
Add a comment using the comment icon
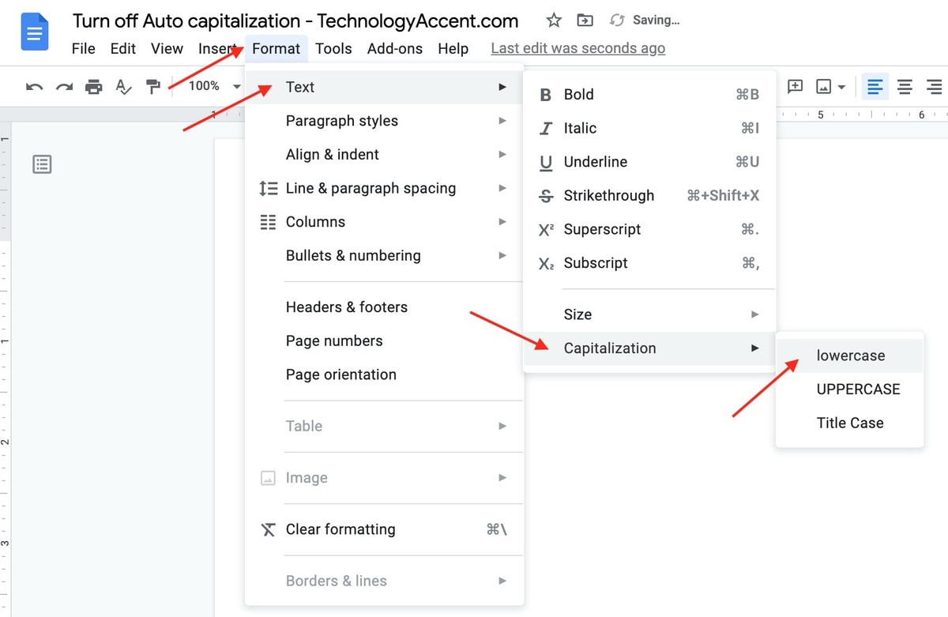tap(796, 87)
